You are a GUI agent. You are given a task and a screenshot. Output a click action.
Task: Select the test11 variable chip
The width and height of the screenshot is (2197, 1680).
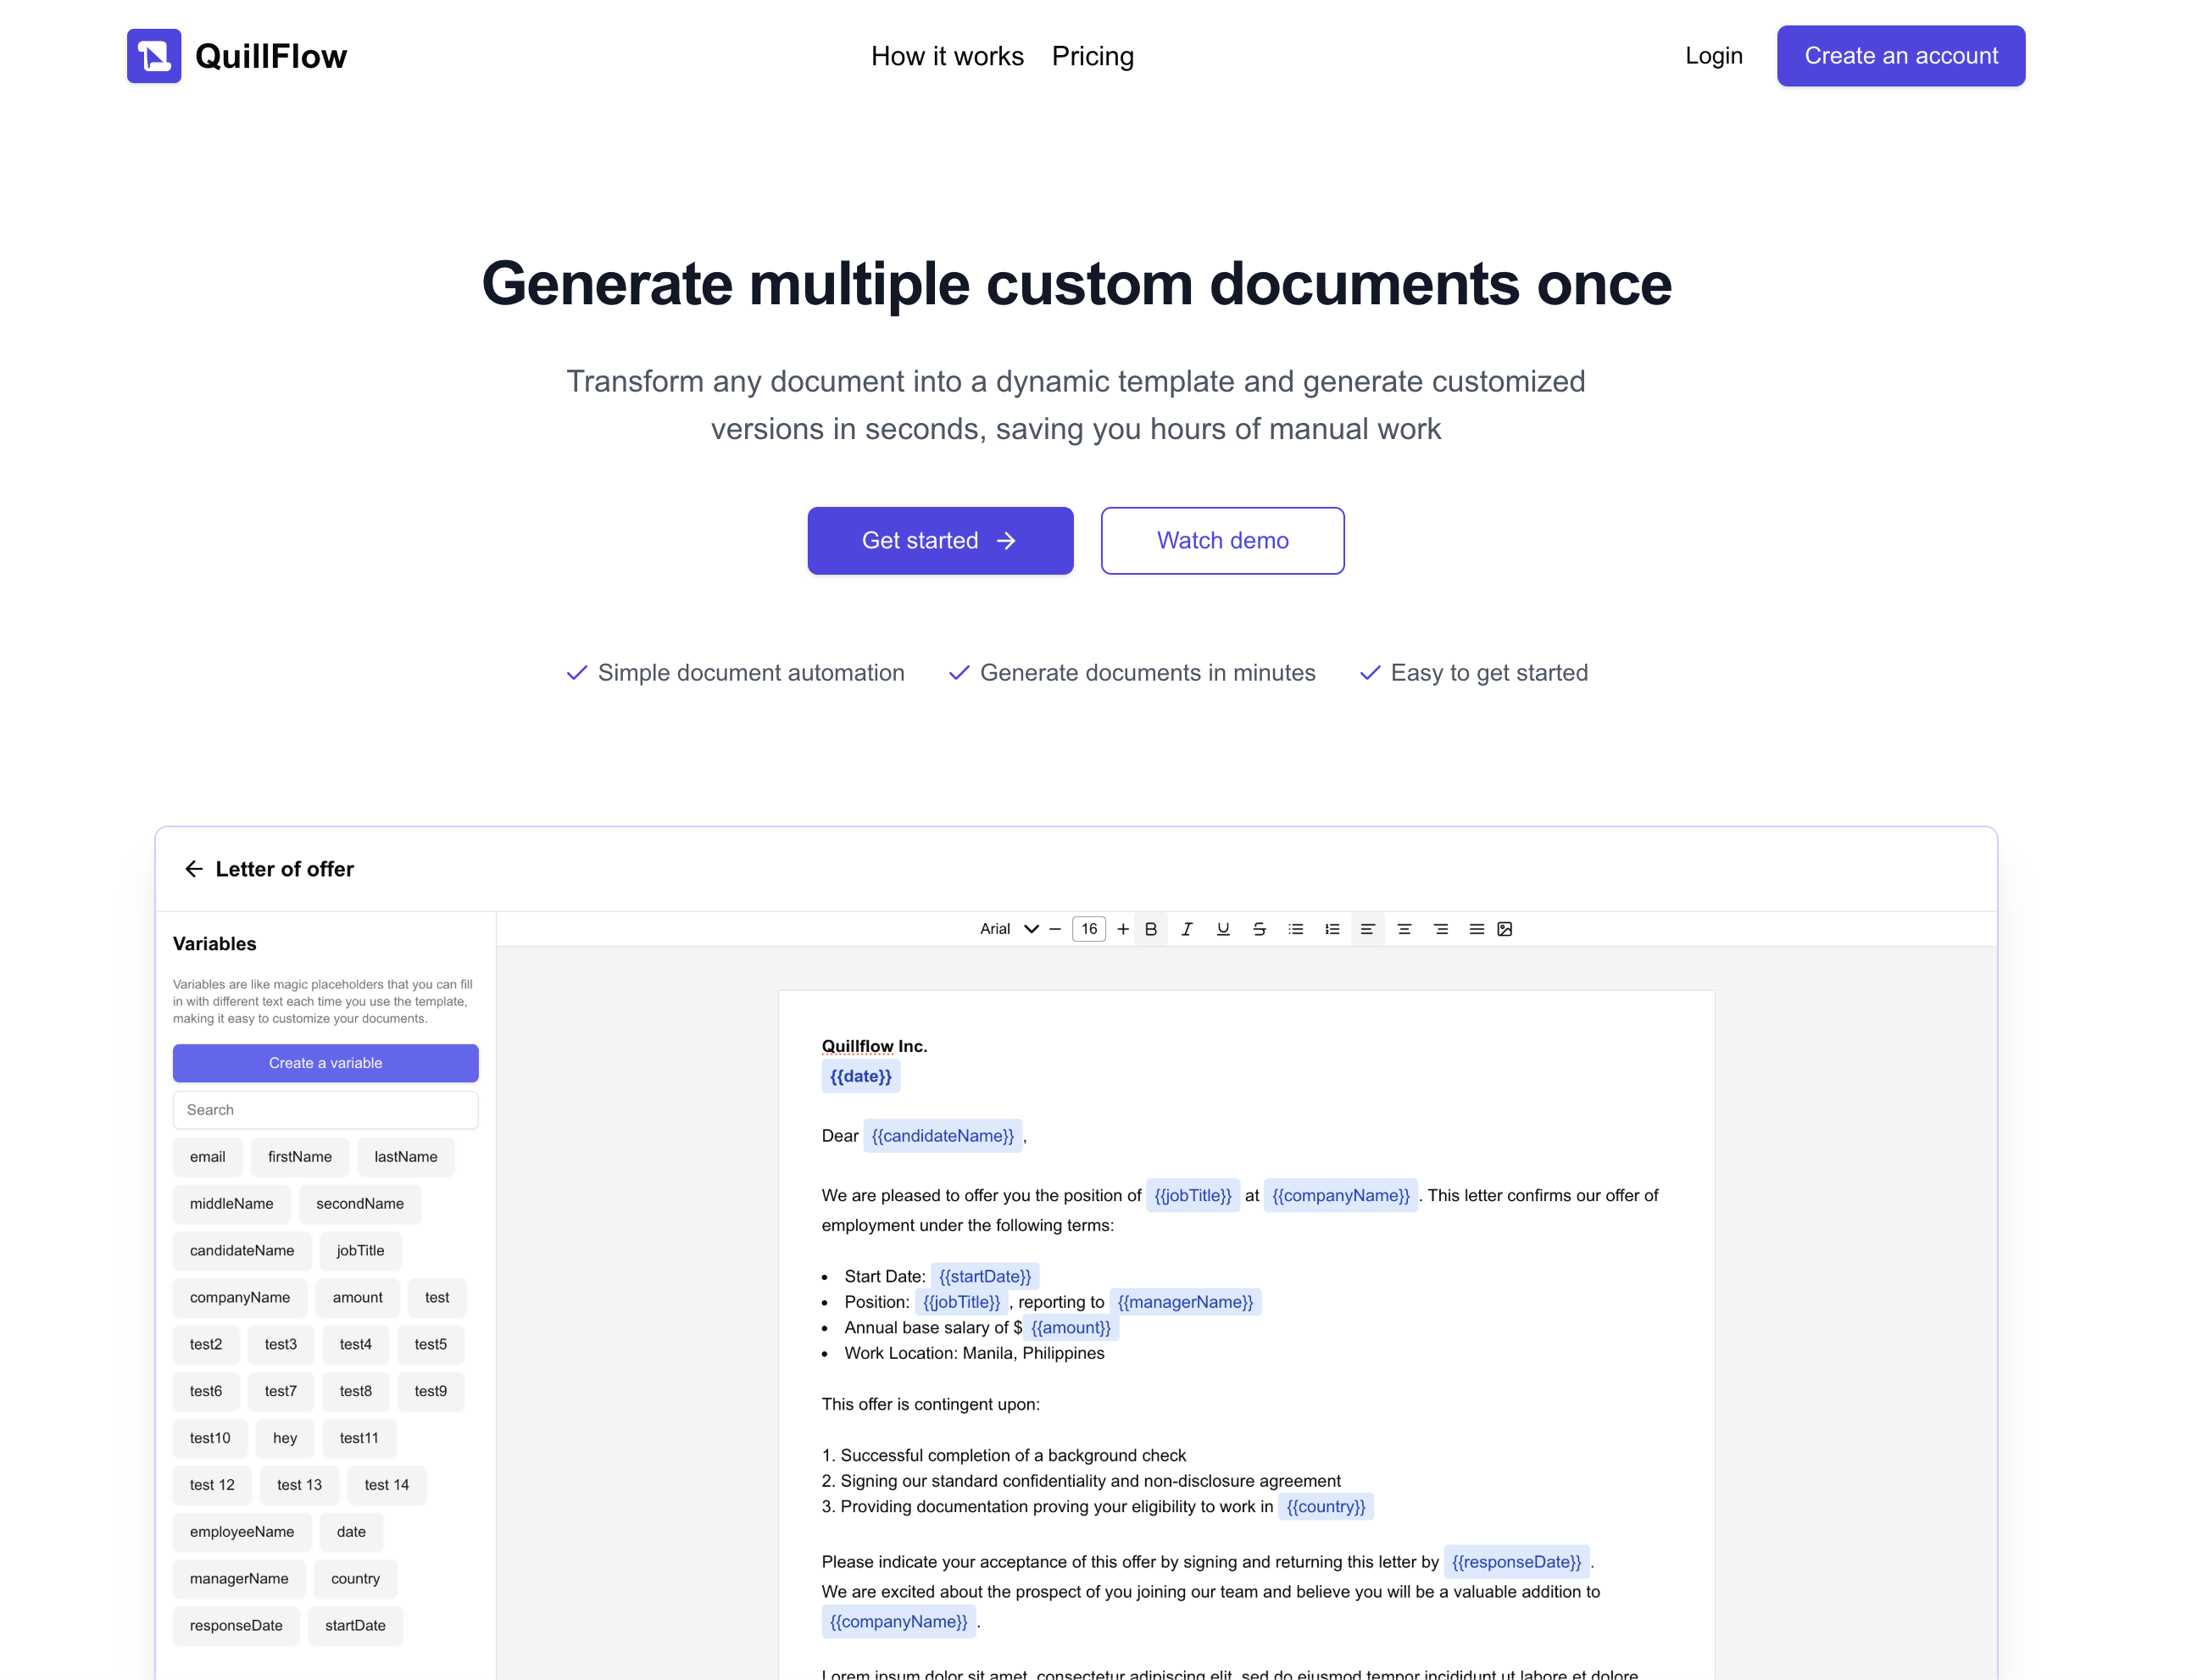tap(359, 1438)
